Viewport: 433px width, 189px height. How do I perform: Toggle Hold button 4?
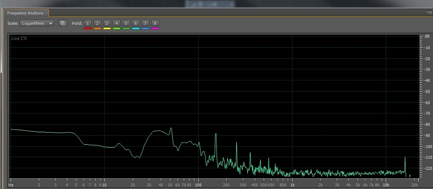[x=116, y=23]
